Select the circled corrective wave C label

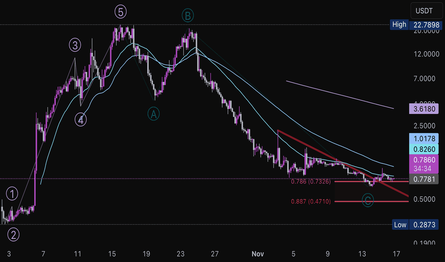point(368,201)
